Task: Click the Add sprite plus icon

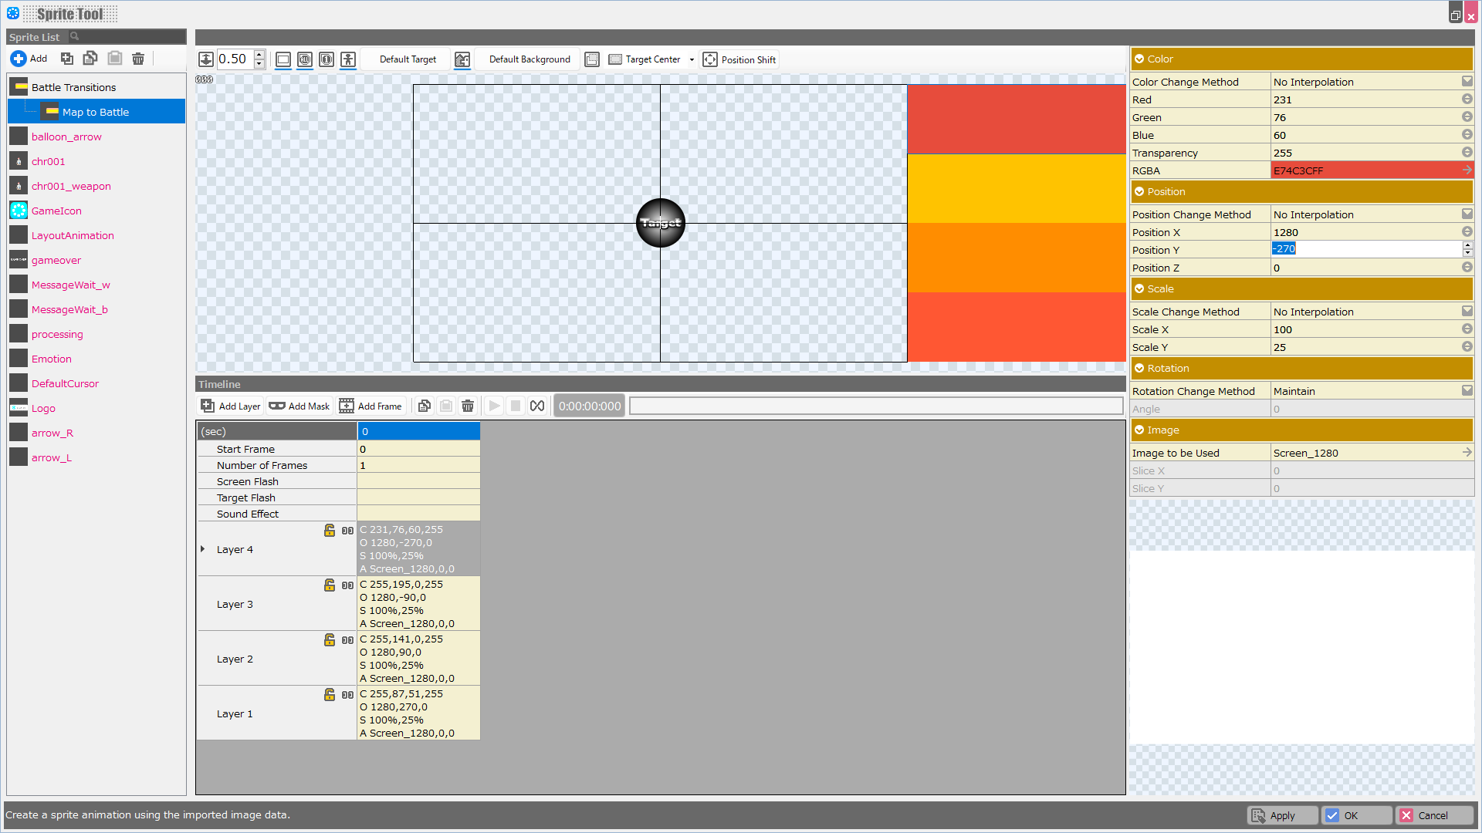Action: point(19,59)
